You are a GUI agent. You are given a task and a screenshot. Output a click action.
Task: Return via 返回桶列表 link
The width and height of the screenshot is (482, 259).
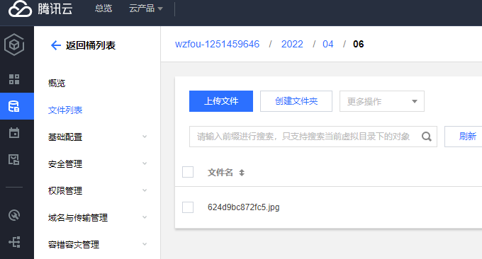coord(91,45)
